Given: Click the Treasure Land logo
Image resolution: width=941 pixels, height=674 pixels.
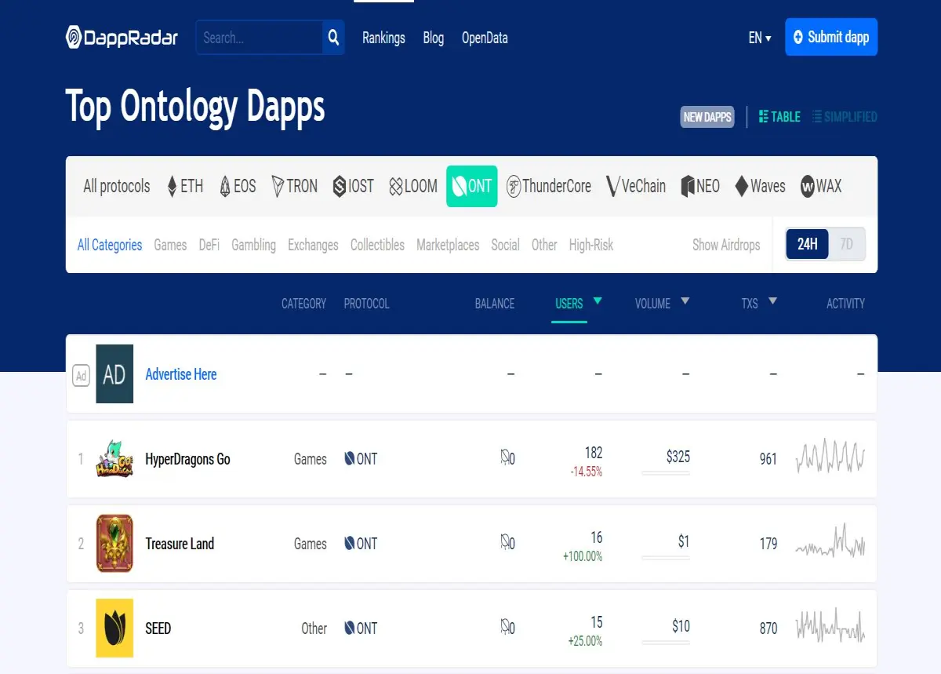Looking at the screenshot, I should [114, 544].
